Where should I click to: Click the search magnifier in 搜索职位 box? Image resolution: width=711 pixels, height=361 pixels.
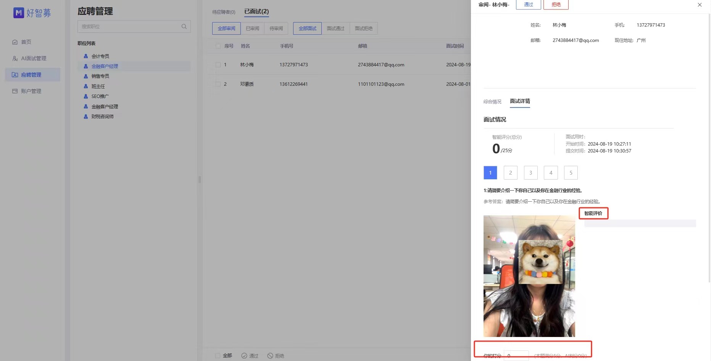(184, 26)
